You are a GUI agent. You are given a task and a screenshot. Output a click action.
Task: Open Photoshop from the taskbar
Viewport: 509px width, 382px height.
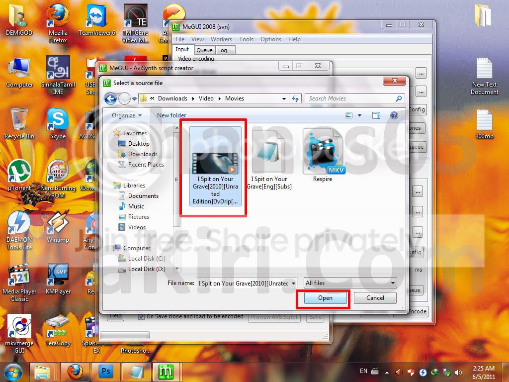(106, 372)
